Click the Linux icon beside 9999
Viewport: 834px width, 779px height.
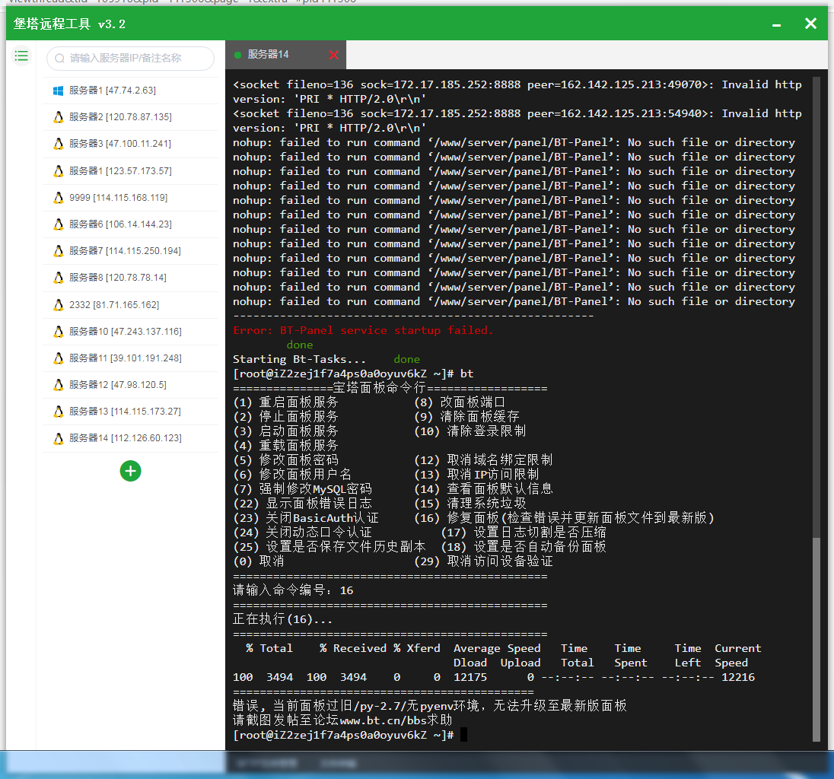(x=58, y=198)
